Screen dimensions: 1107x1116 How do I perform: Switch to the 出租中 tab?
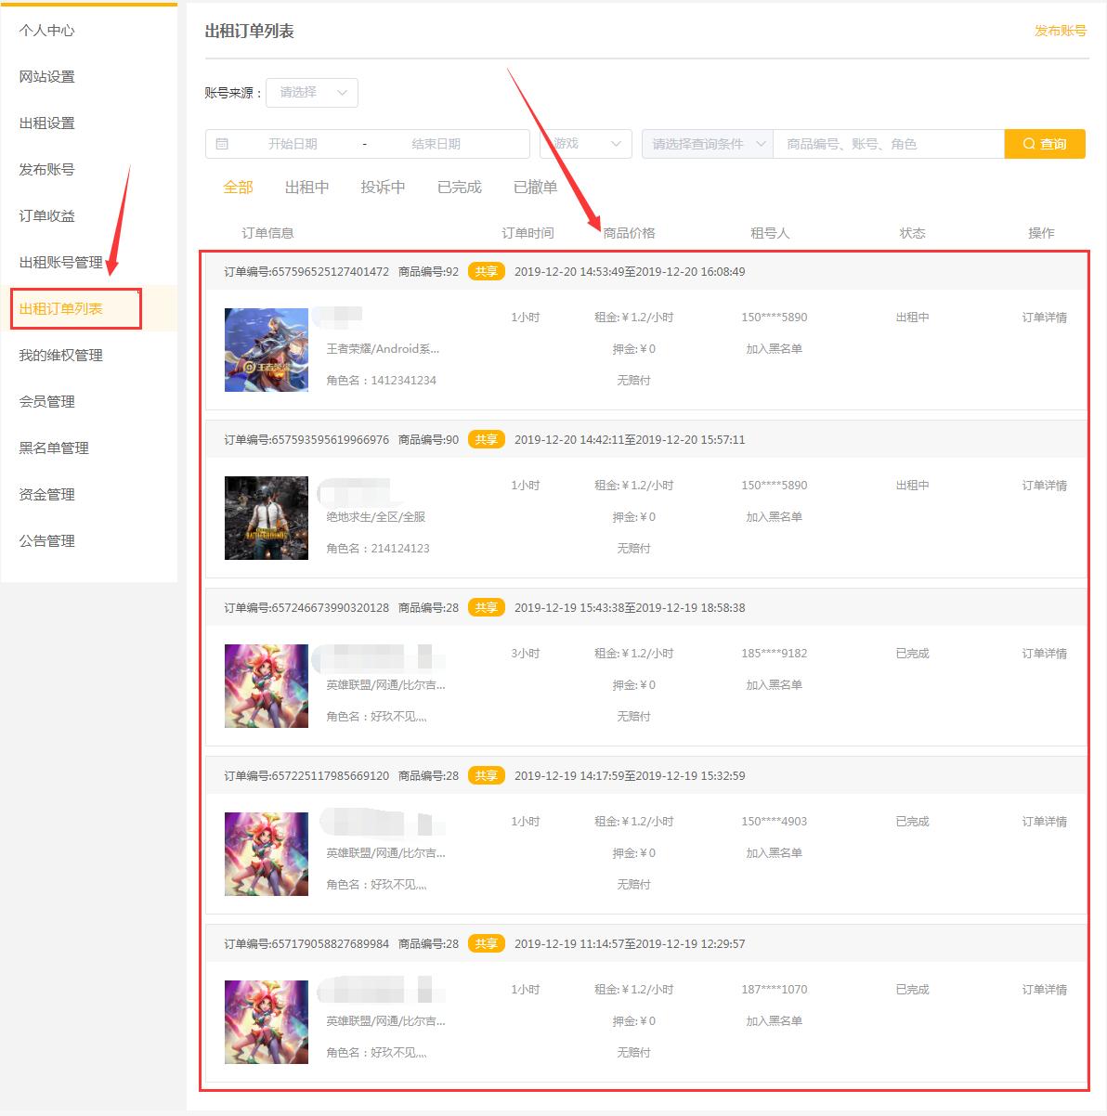[x=307, y=187]
